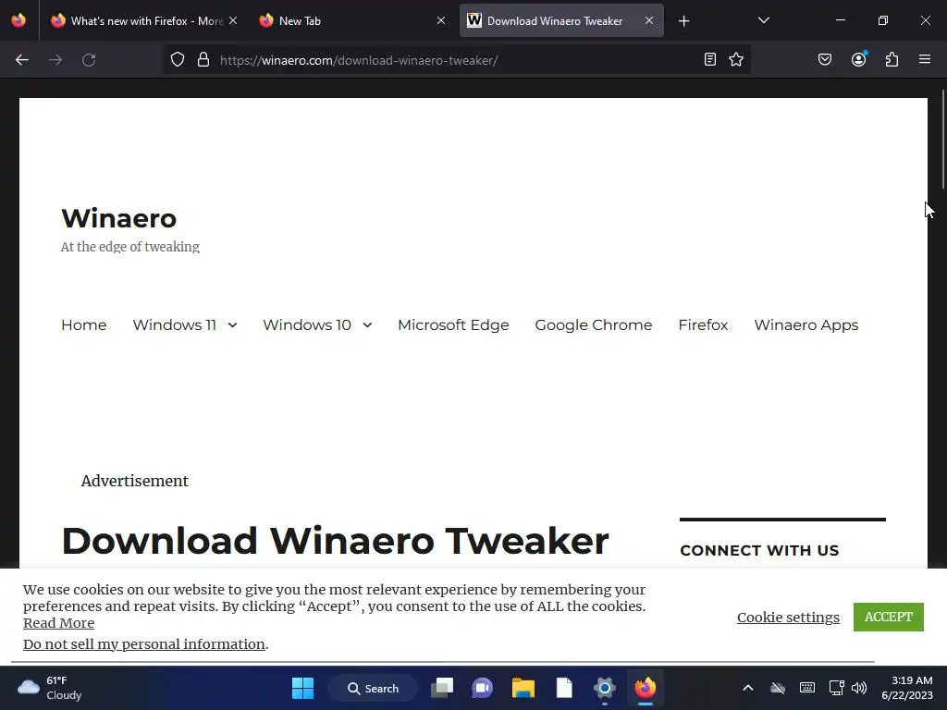Viewport: 947px width, 710px height.
Task: Open File Explorer from taskbar
Action: point(523,688)
